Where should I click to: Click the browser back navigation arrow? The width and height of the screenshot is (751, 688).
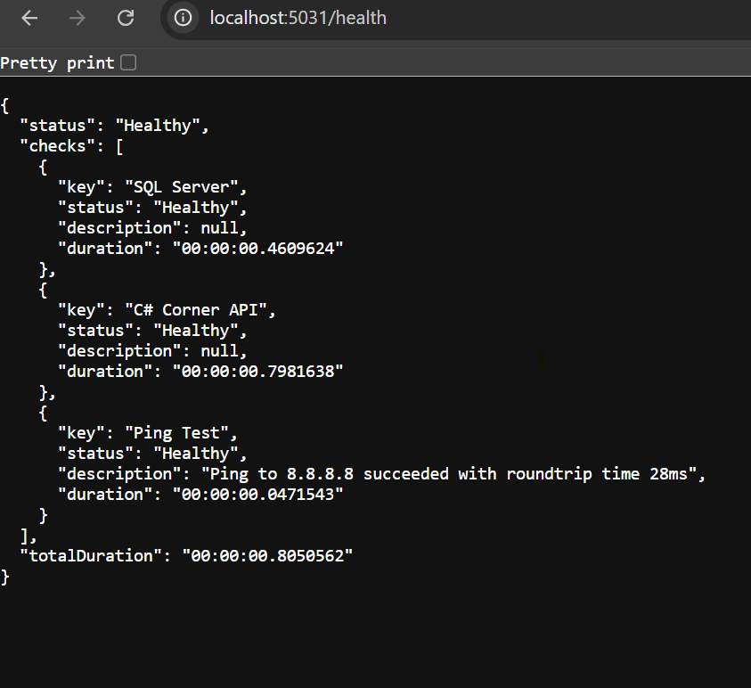pos(29,18)
